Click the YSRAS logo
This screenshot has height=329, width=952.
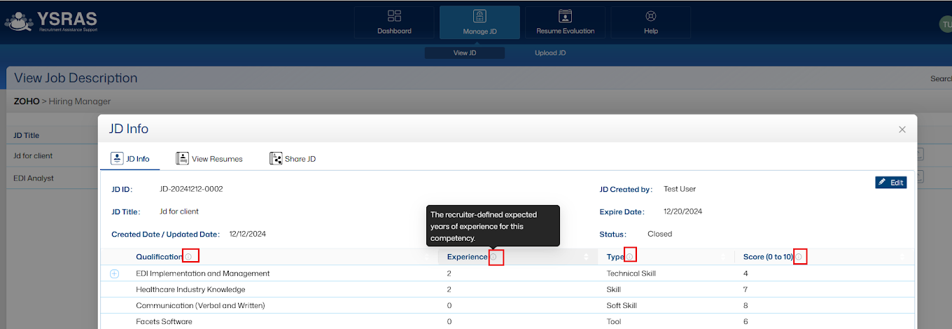click(51, 22)
